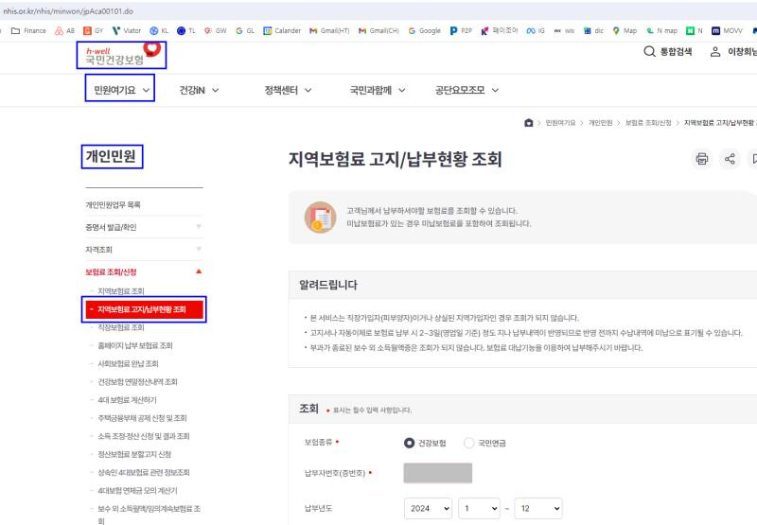Click 민원여기요 breadcrumb link
Viewport: 757px width, 525px height.
560,123
